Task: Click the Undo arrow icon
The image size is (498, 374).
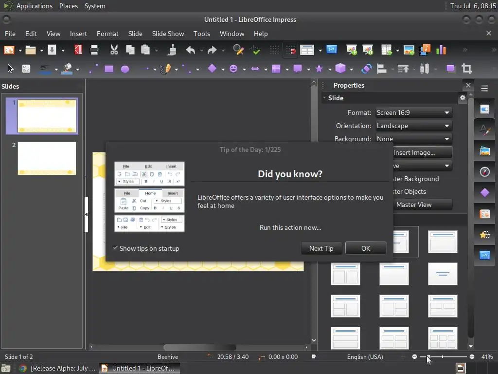Action: pos(191,50)
